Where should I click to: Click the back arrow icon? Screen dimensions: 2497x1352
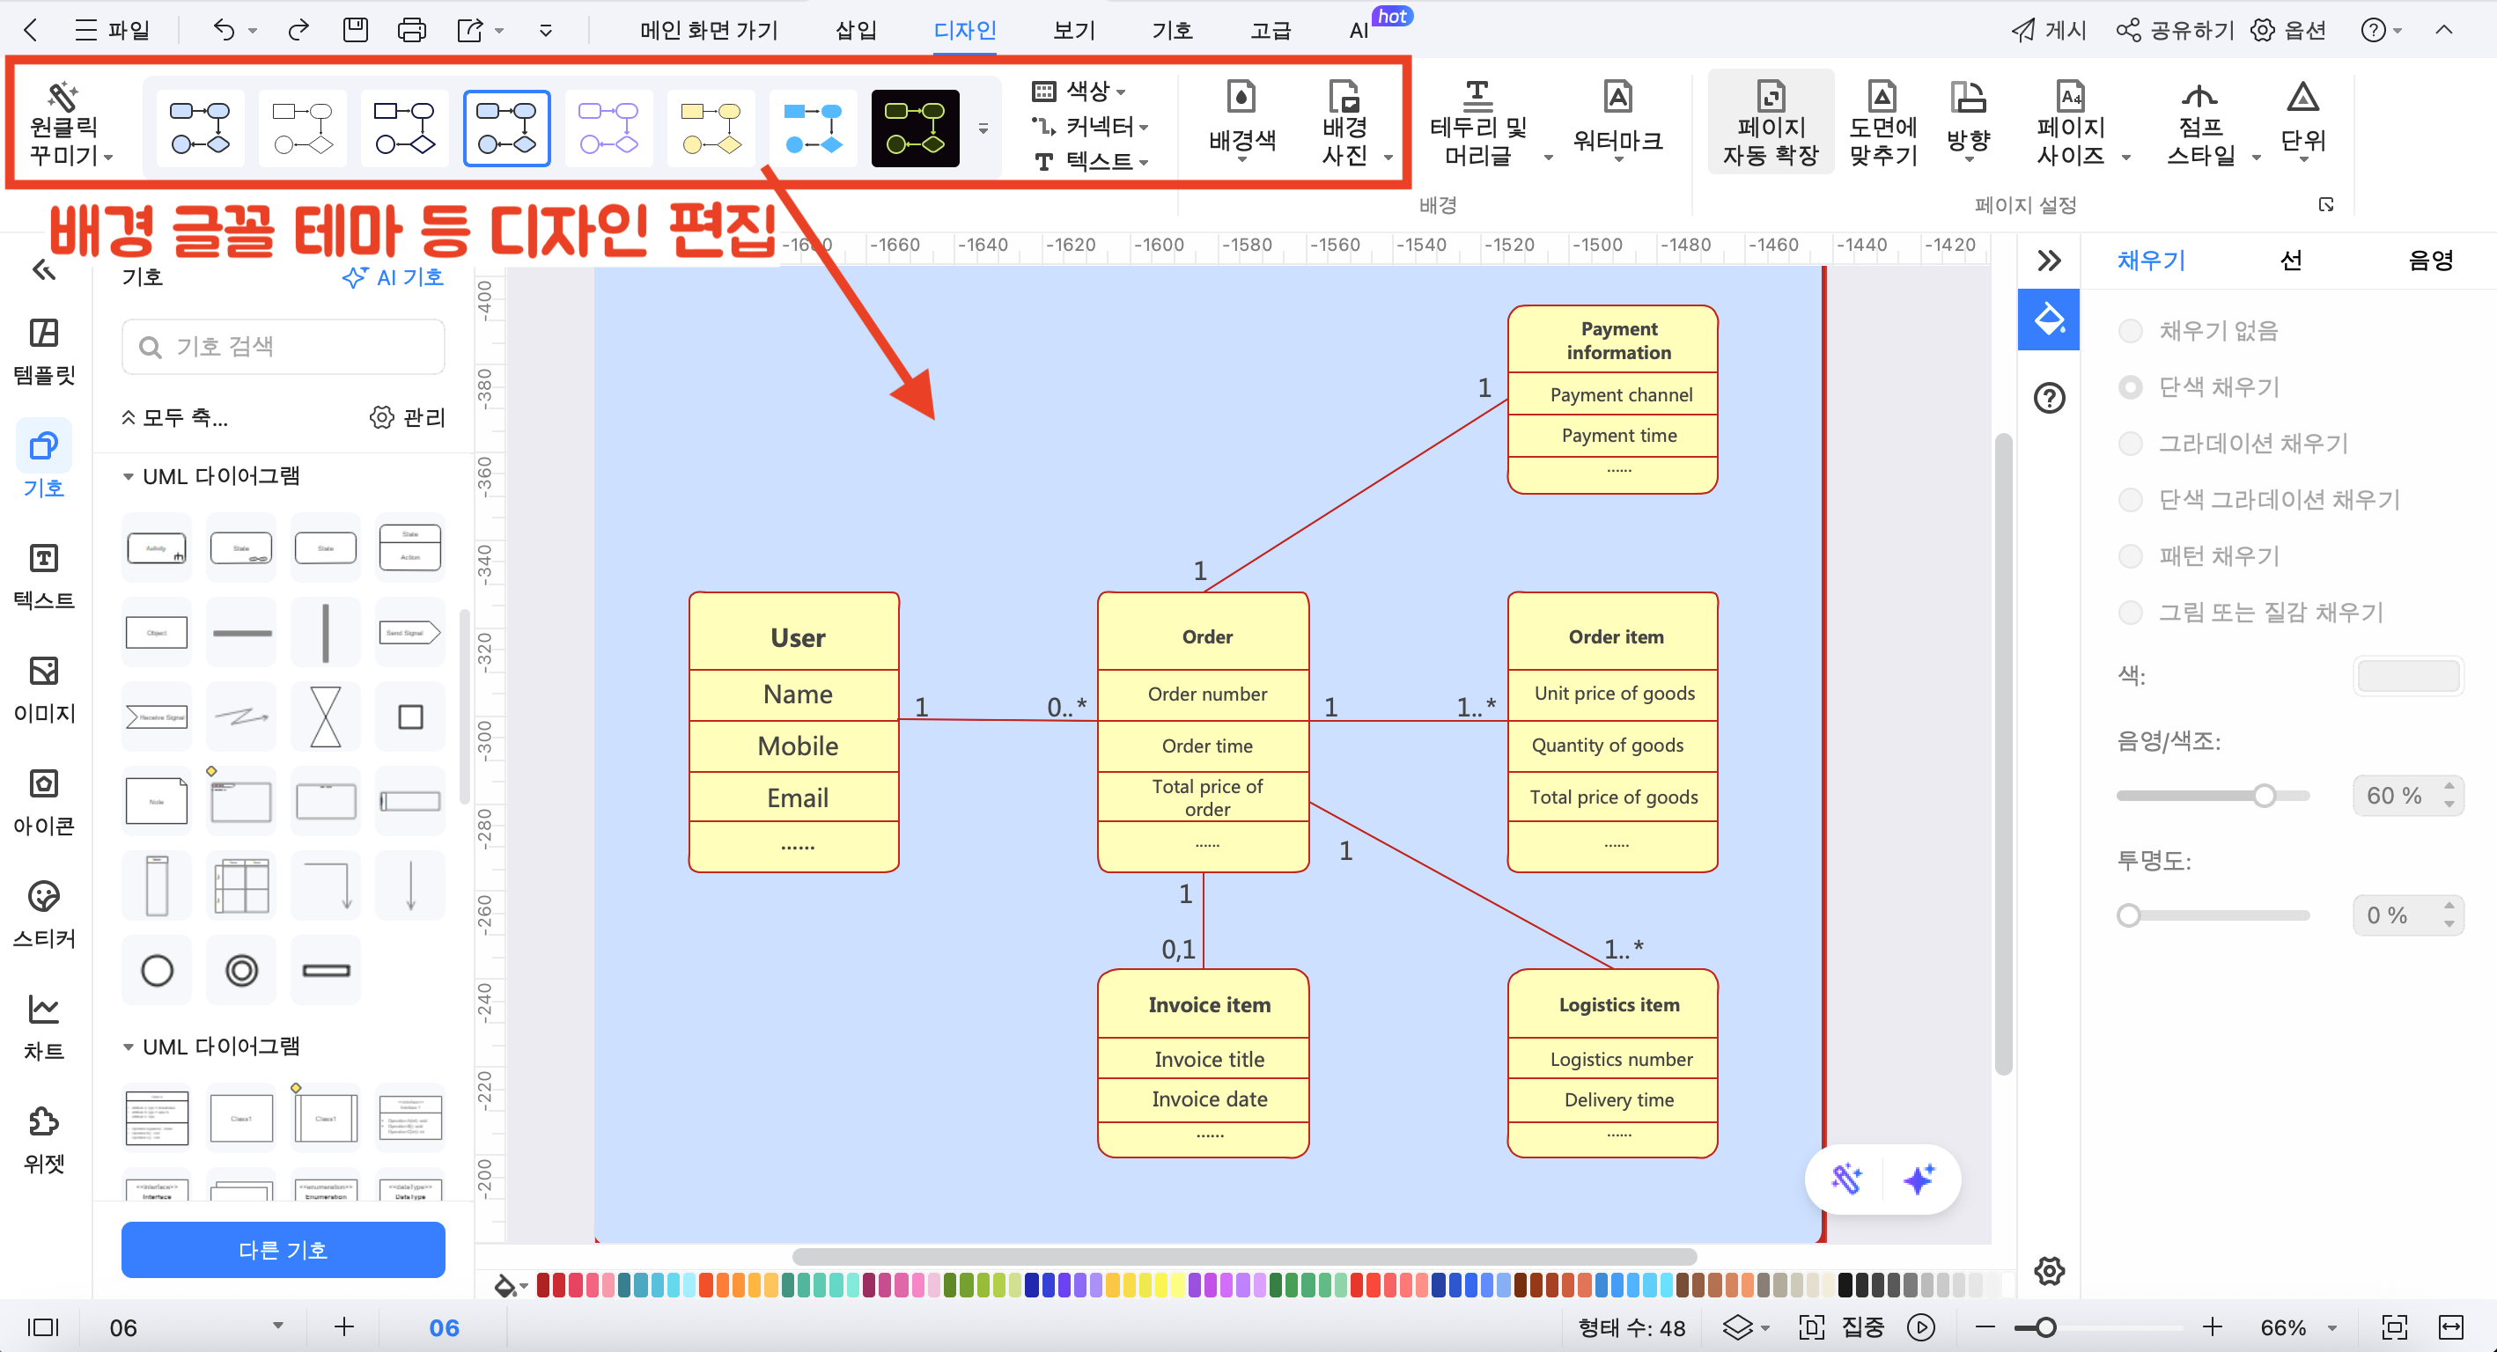tap(30, 30)
